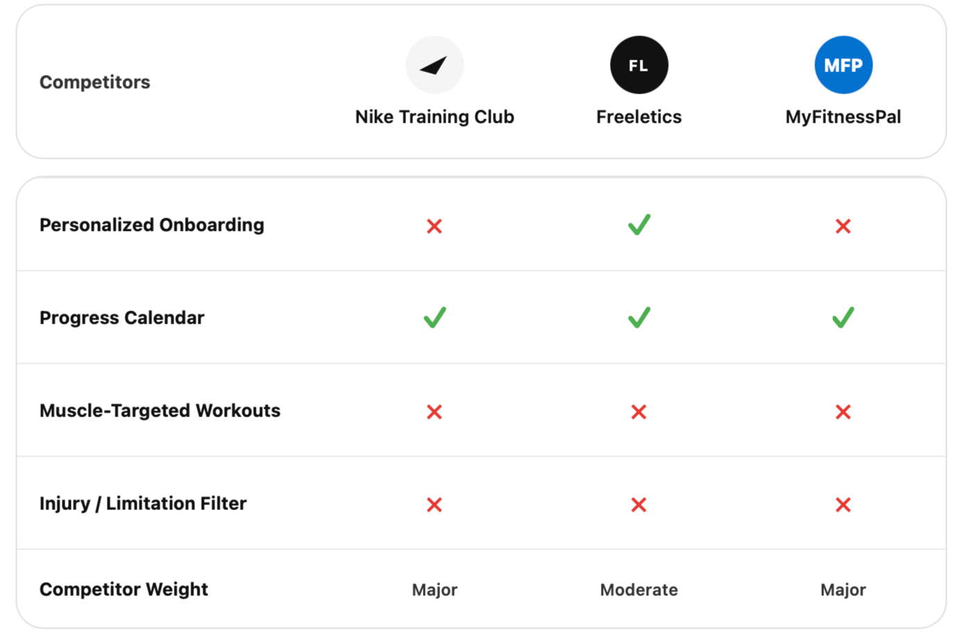Click MyFitnessPal green check for Progress Calendar
The width and height of the screenshot is (957, 634).
pyautogui.click(x=843, y=317)
